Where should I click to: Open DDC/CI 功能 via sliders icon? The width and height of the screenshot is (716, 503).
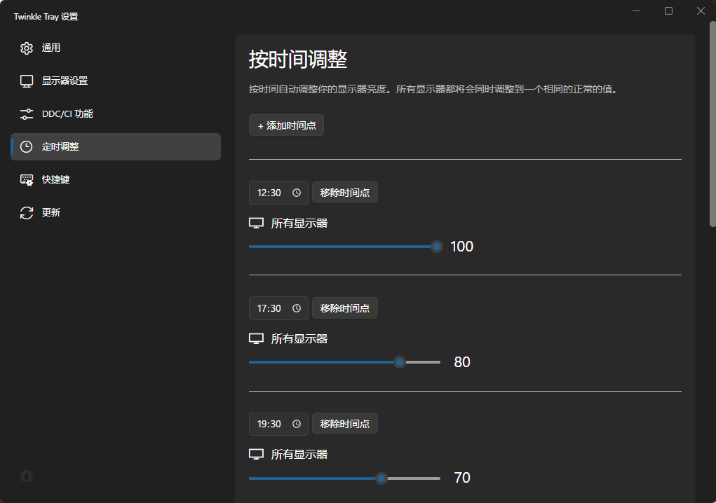[27, 113]
